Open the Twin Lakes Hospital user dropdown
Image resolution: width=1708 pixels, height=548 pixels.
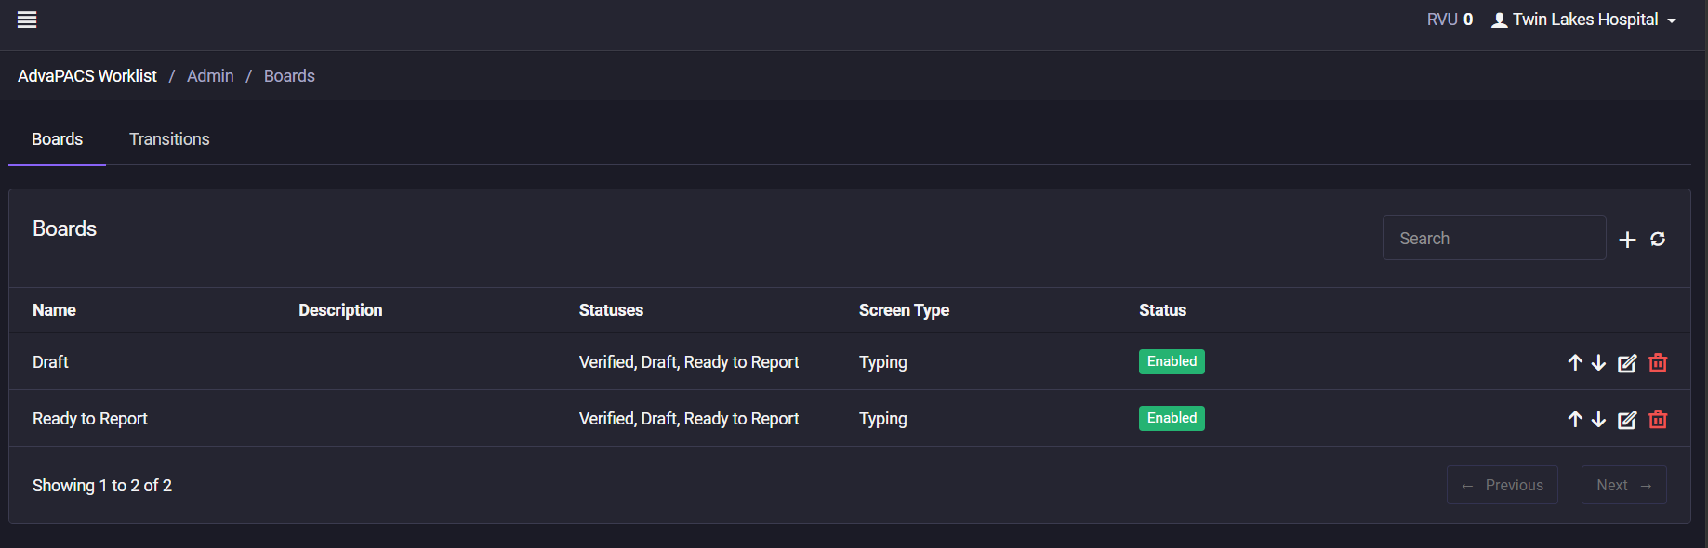point(1583,20)
